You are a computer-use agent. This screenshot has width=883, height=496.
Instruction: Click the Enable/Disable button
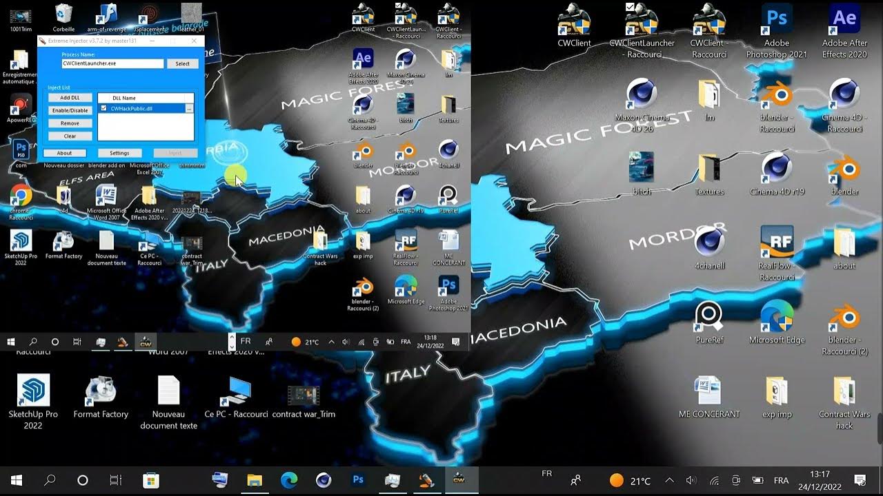tap(70, 110)
